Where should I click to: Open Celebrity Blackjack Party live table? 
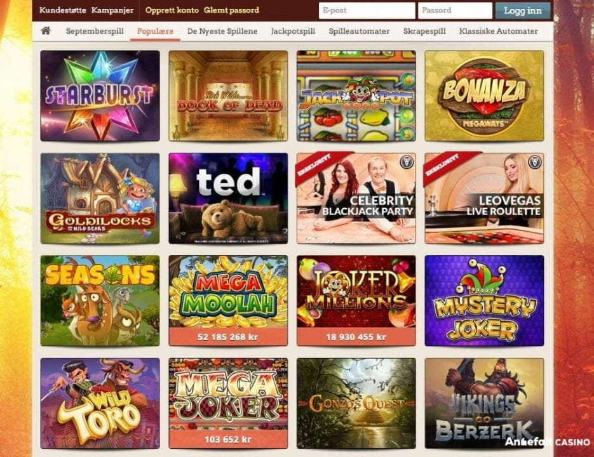pos(356,199)
